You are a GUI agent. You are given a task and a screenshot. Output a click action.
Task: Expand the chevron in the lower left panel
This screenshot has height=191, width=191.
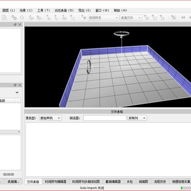coord(17,92)
